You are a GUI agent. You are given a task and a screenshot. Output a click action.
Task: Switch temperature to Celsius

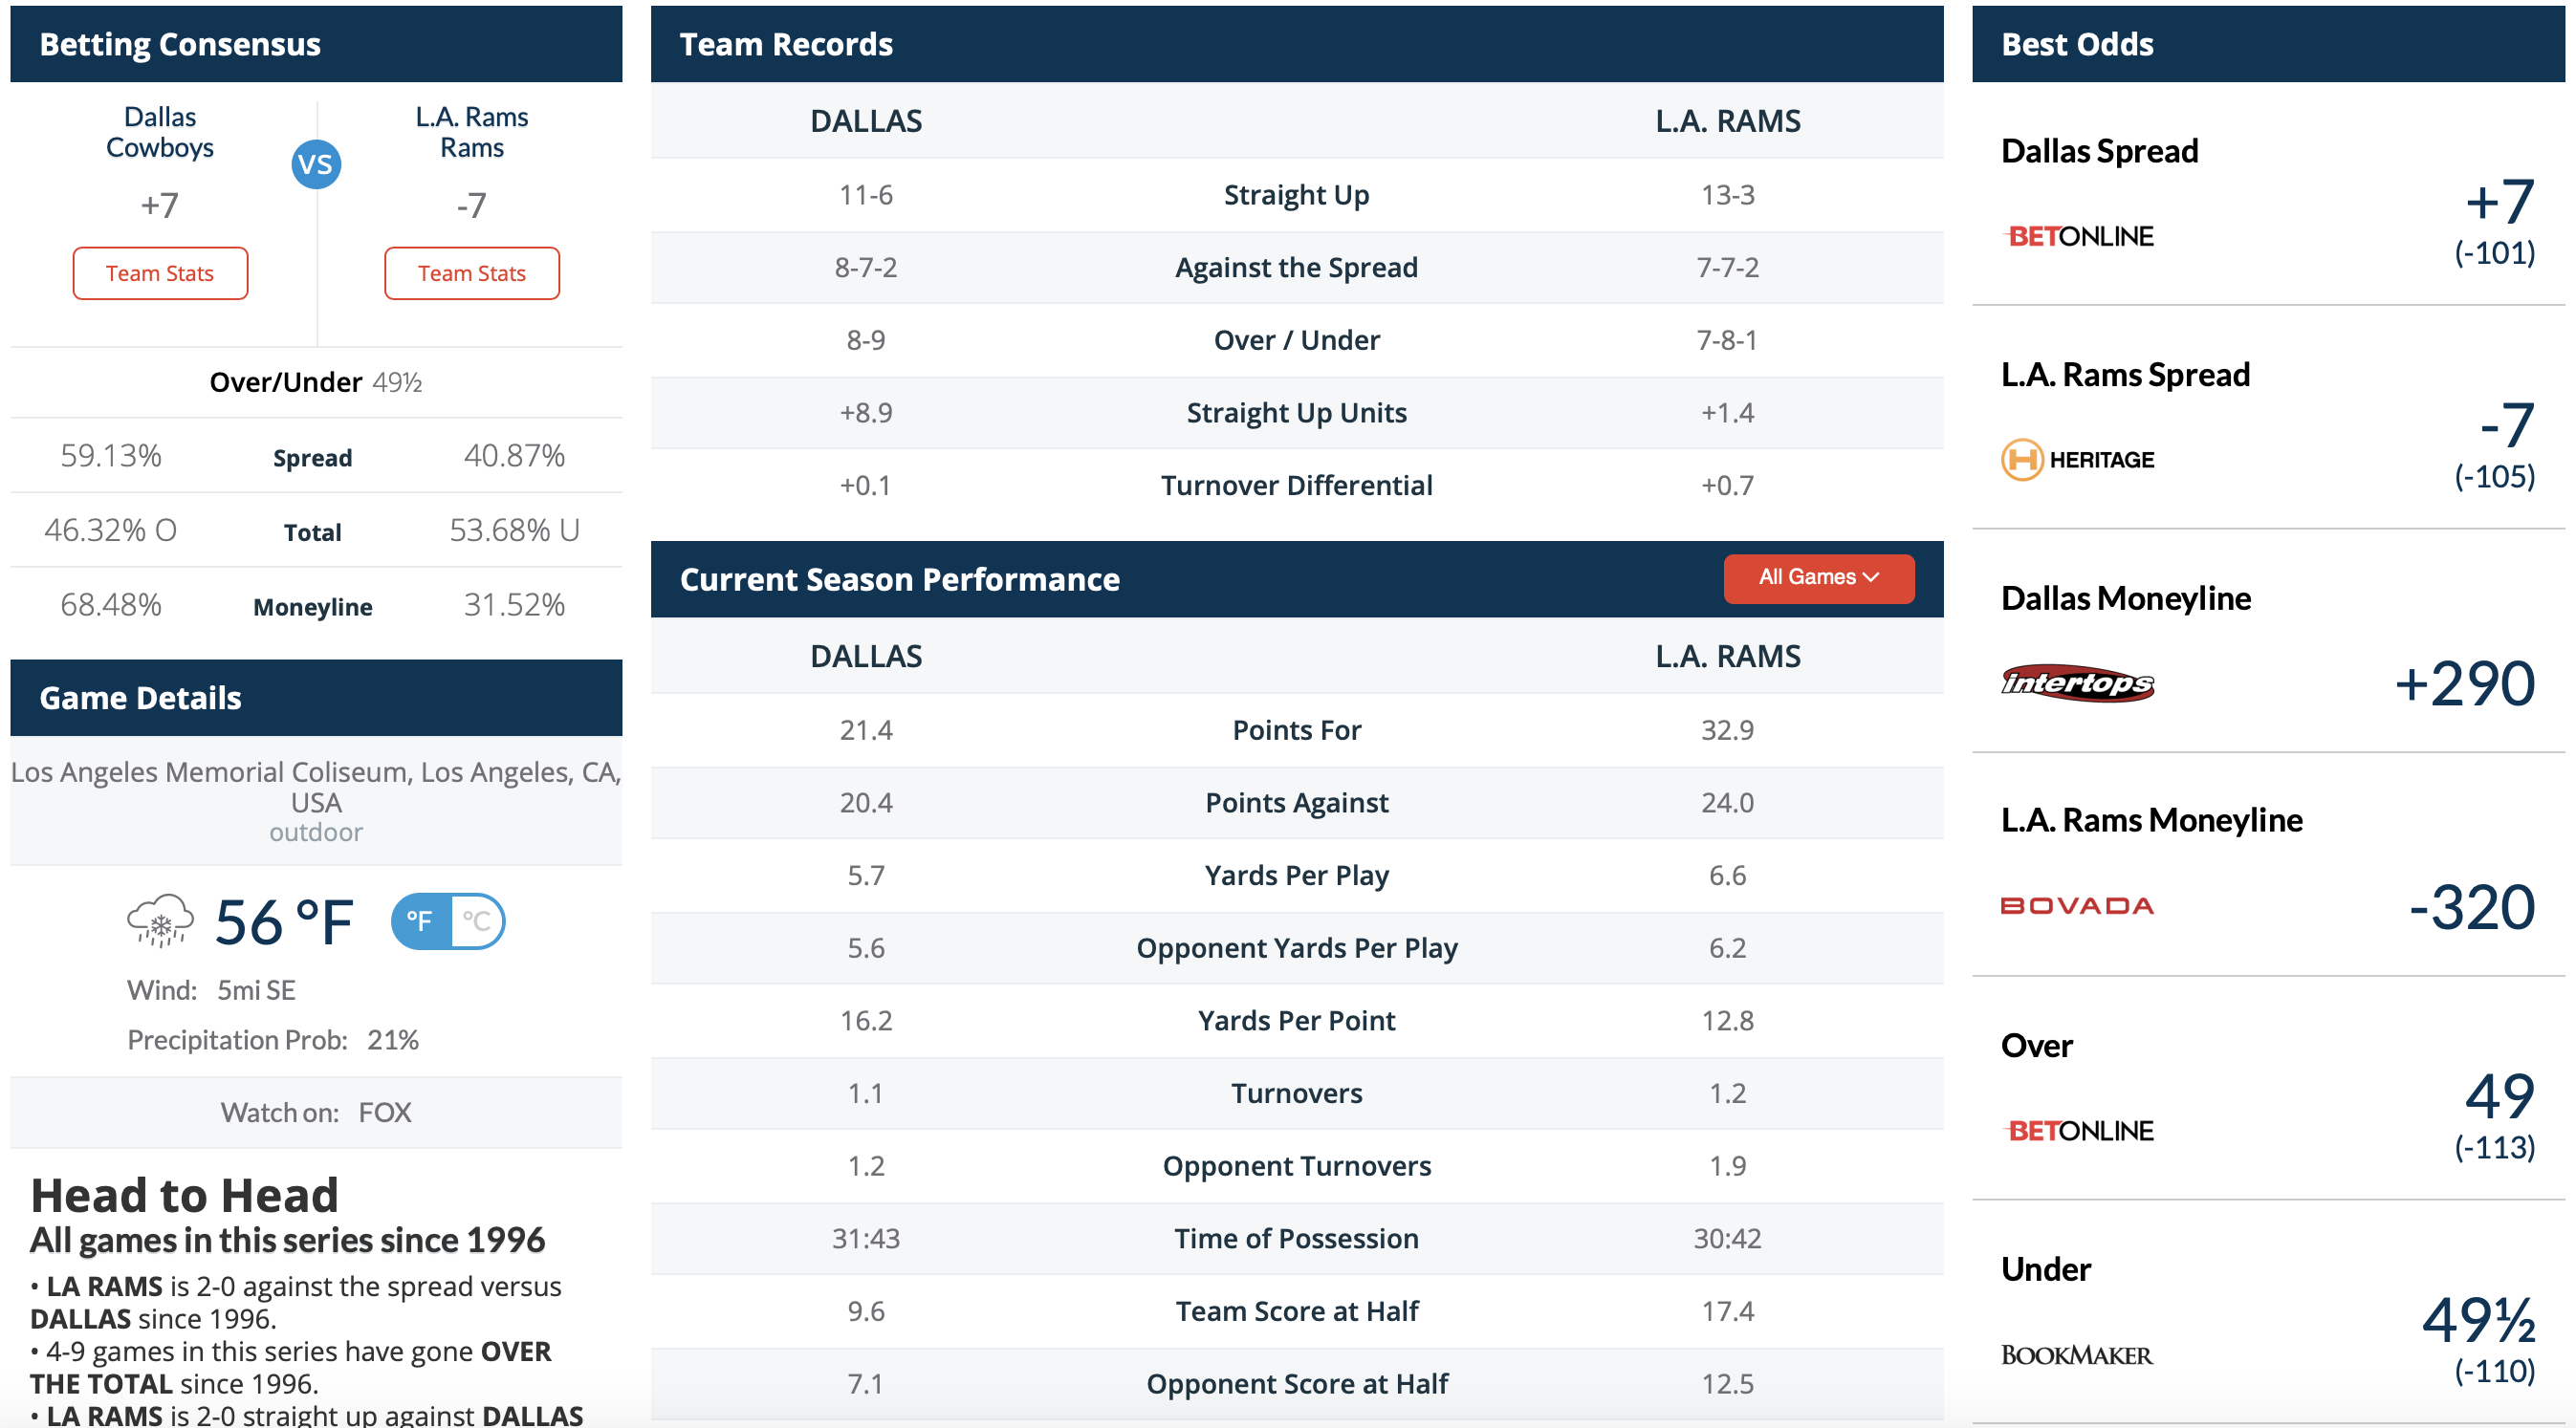click(x=477, y=920)
